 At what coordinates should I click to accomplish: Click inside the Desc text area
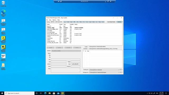tap(65, 70)
